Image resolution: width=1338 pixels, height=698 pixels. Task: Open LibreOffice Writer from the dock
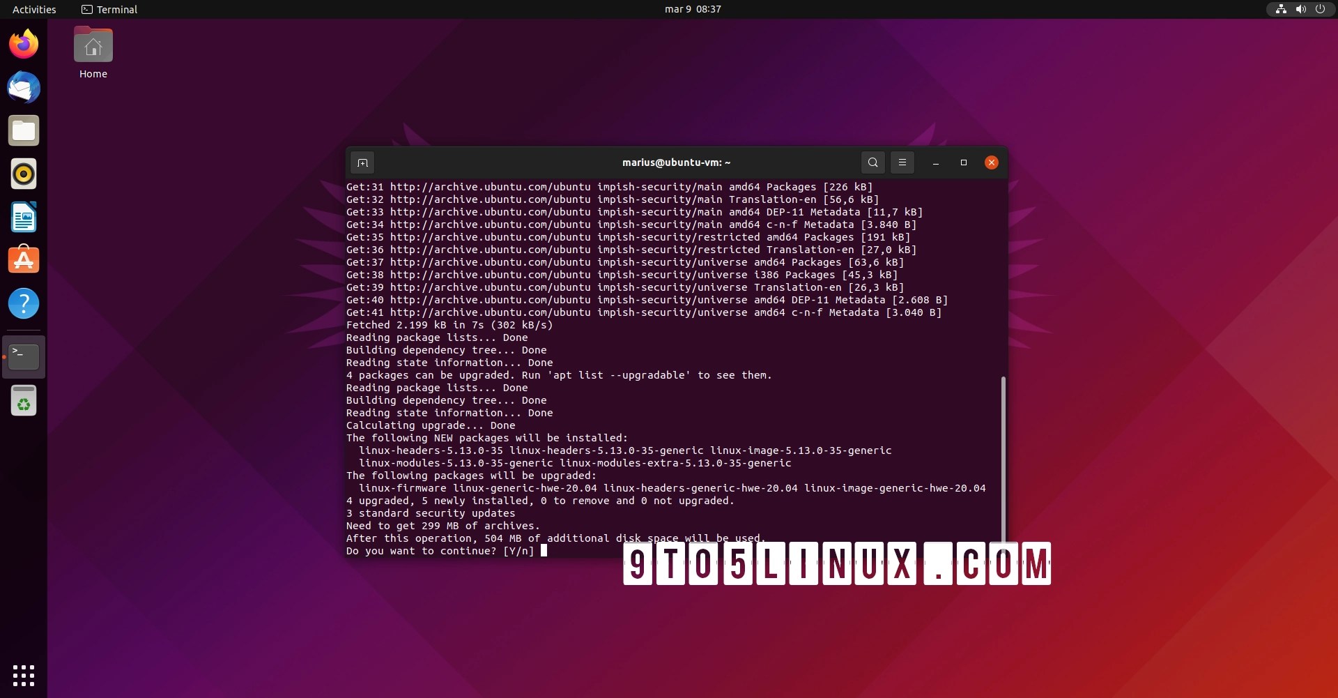coord(24,217)
